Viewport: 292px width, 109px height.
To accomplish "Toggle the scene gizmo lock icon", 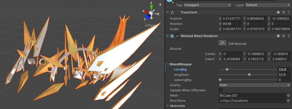I will point(160,4).
